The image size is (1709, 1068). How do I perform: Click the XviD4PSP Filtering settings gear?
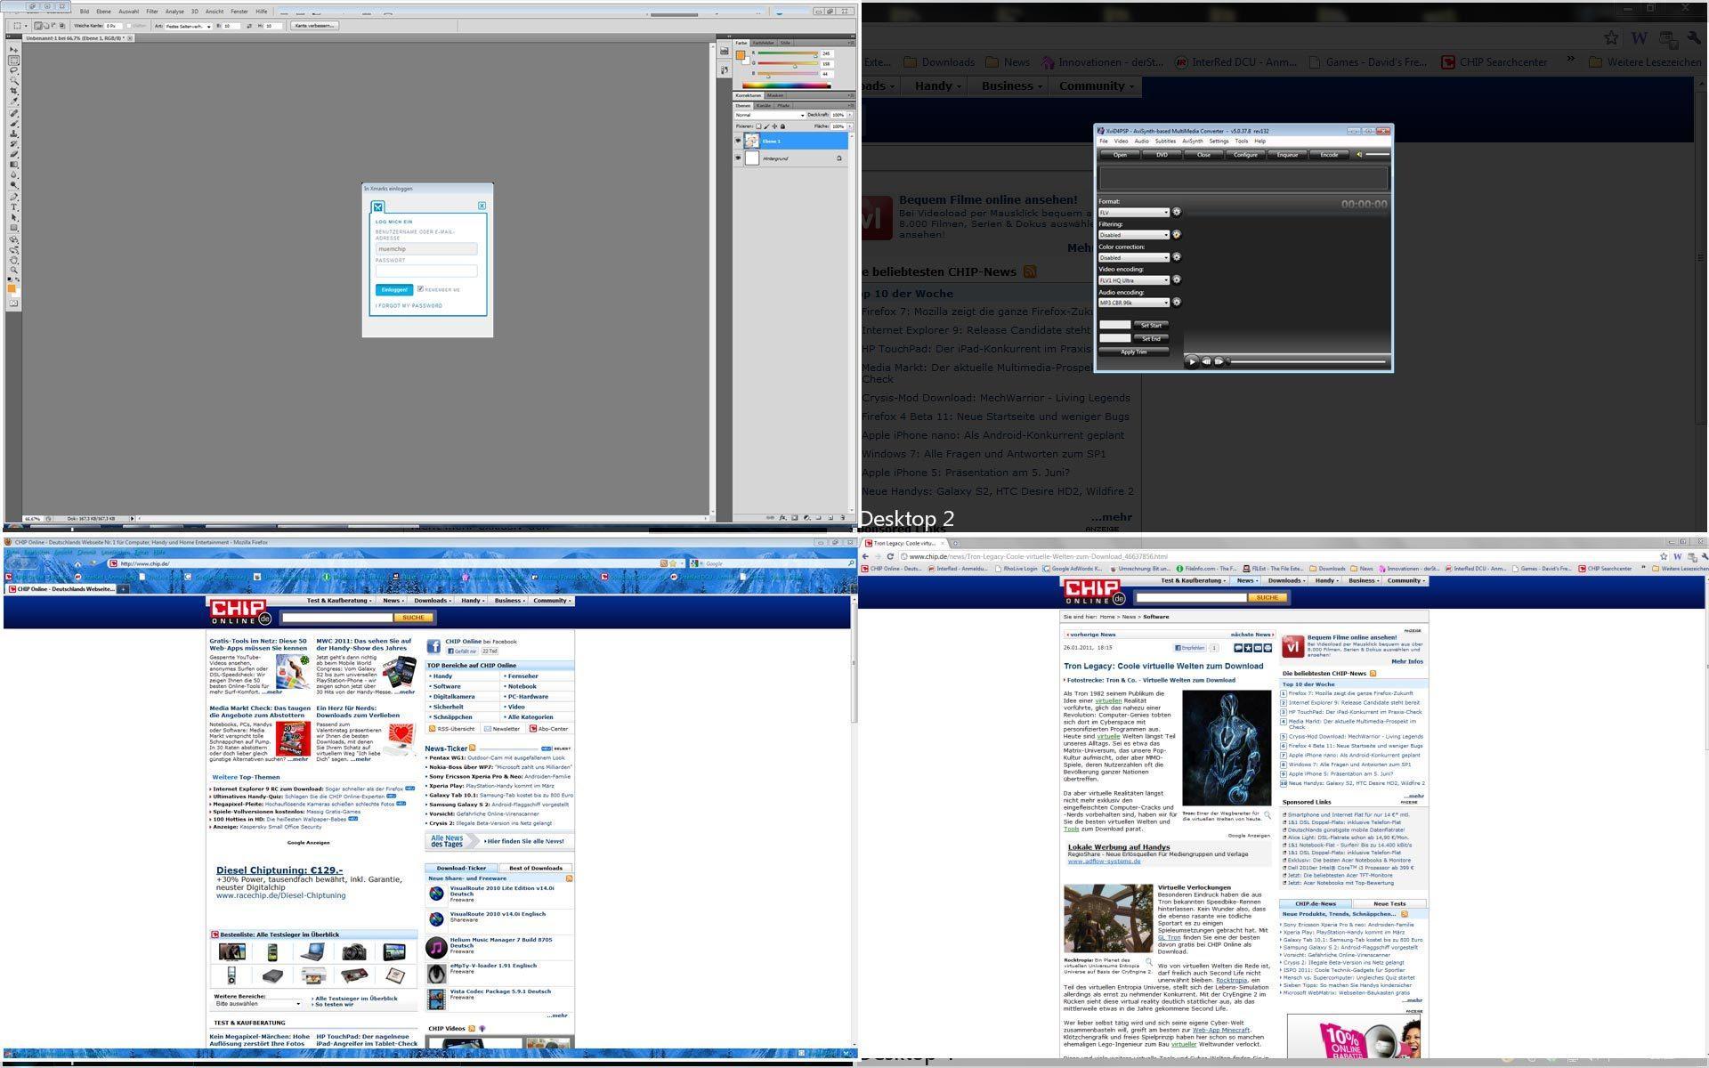point(1177,235)
